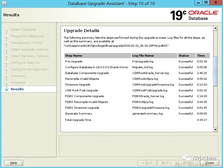Click CDBRootUpgradeTimezone.log file name
This screenshot has width=223, height=168.
pyautogui.click(x=153, y=85)
